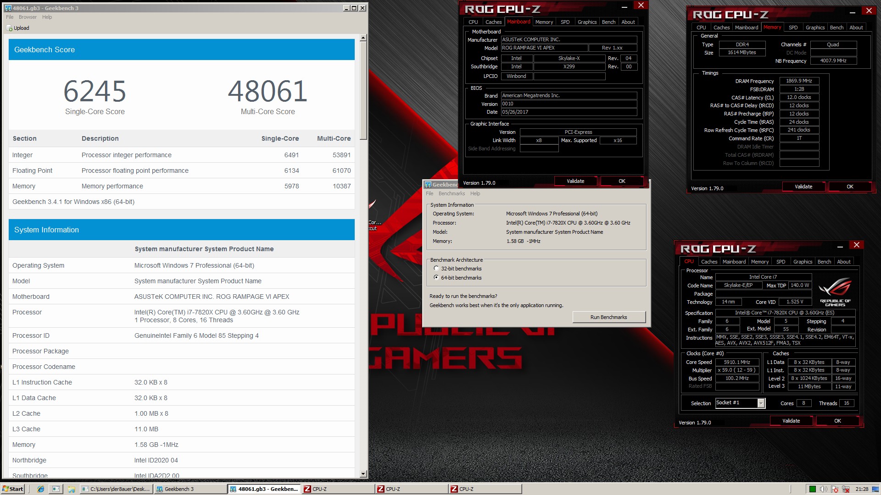Click the Upload icon in Geekbench toolbar
This screenshot has height=495, width=881.
point(9,28)
